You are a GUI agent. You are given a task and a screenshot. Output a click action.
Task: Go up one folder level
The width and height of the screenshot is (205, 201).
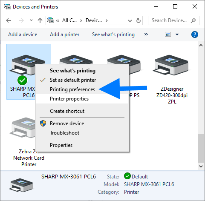pos(40,20)
